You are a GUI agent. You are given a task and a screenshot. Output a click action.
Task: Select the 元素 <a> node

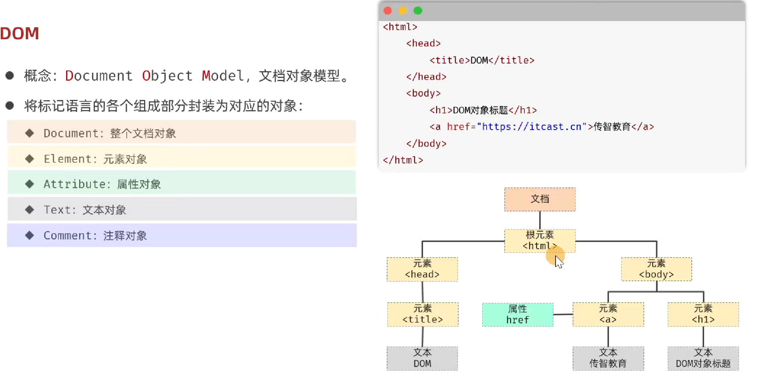click(608, 314)
